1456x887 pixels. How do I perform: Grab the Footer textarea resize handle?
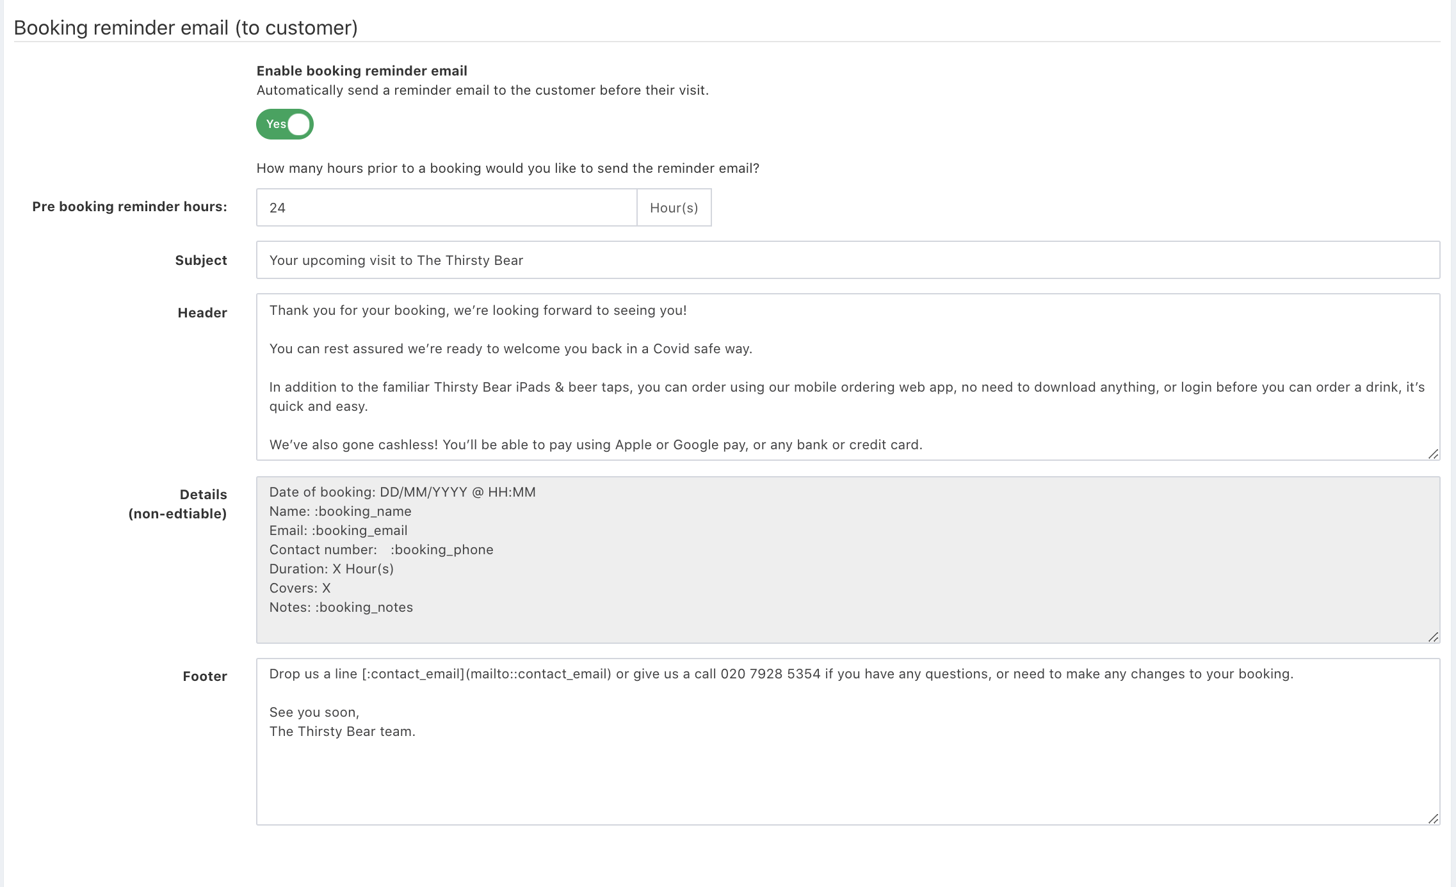pyautogui.click(x=1433, y=819)
